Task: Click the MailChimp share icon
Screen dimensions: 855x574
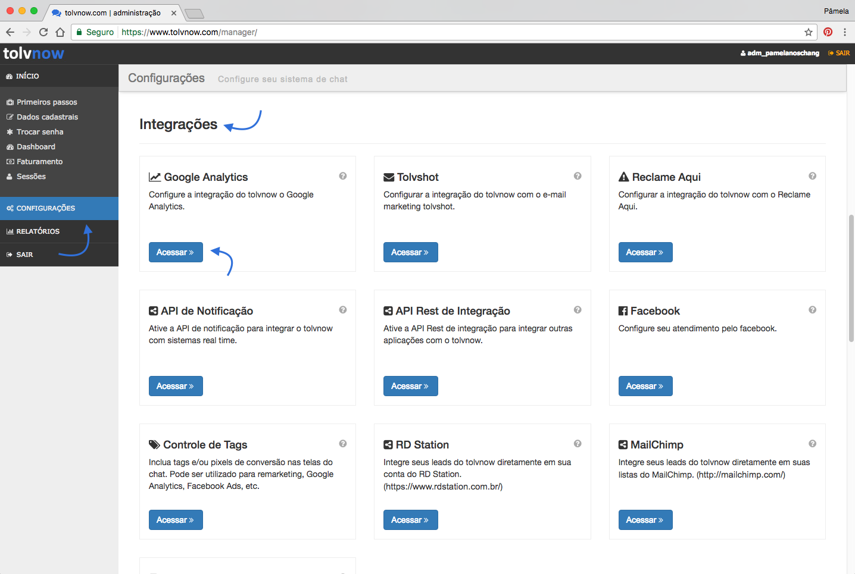Action: pyautogui.click(x=623, y=445)
